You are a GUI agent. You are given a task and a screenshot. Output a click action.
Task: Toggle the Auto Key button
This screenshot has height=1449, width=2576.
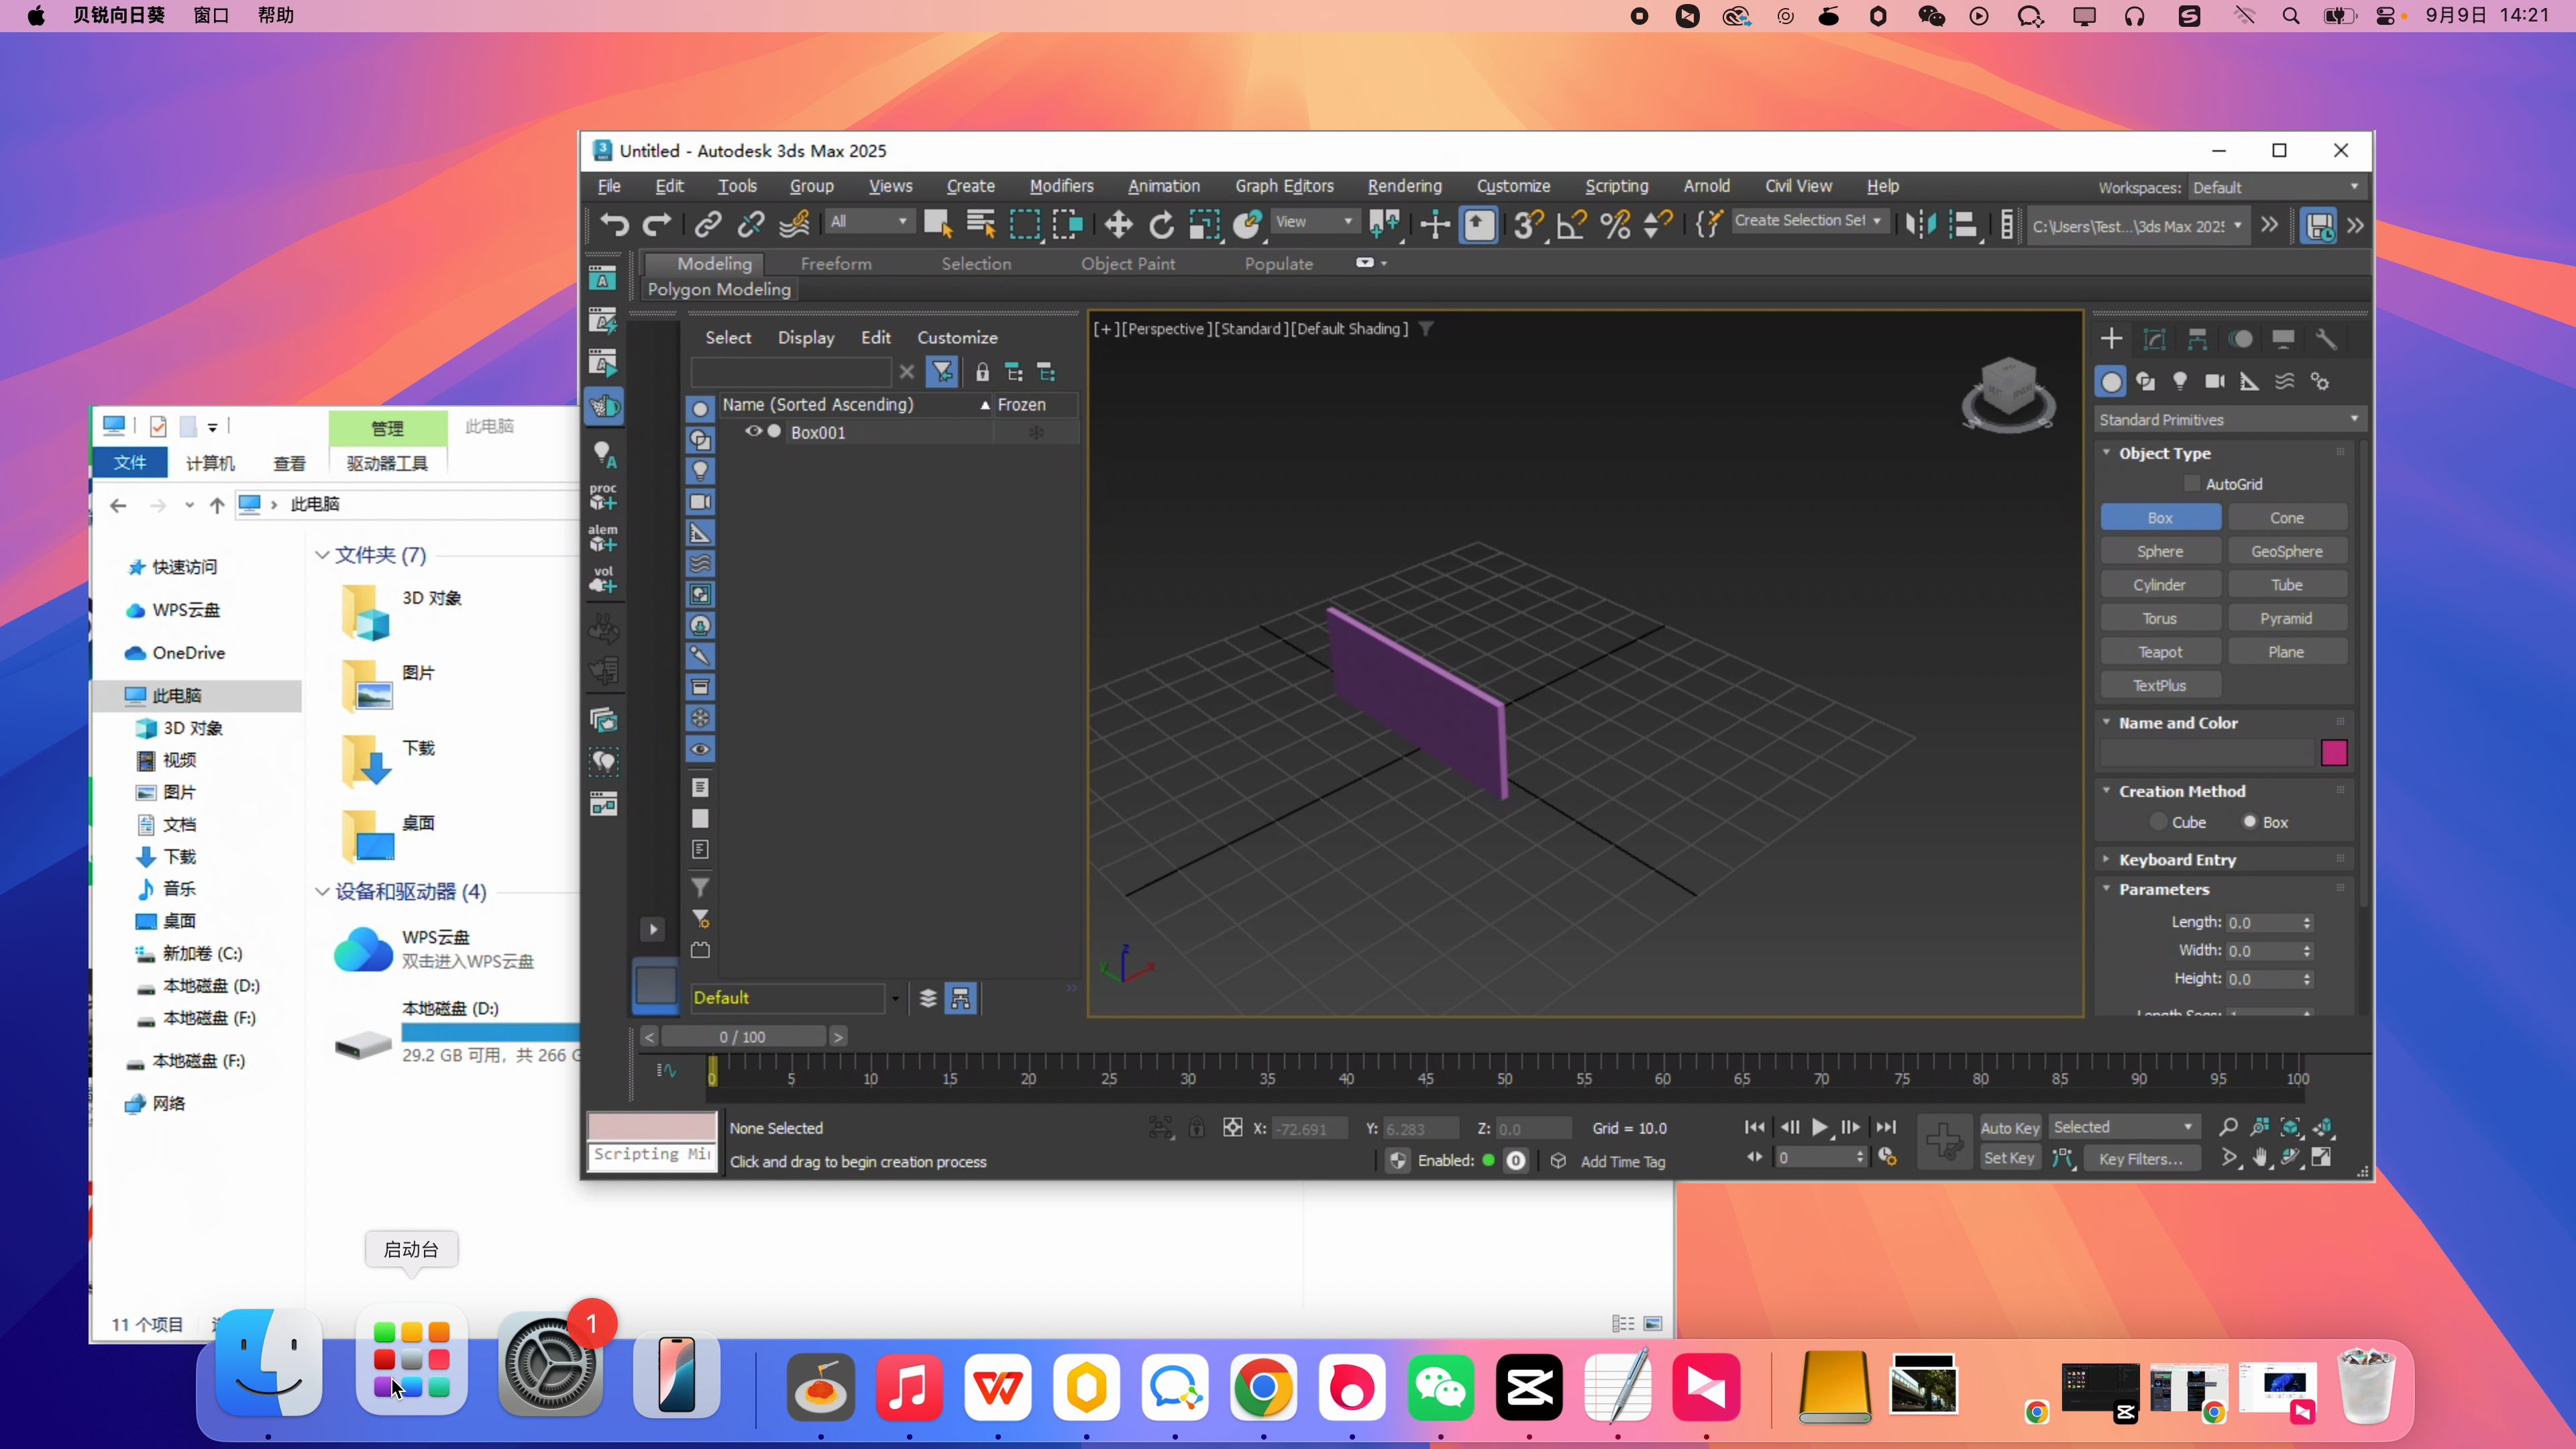click(x=2009, y=1127)
